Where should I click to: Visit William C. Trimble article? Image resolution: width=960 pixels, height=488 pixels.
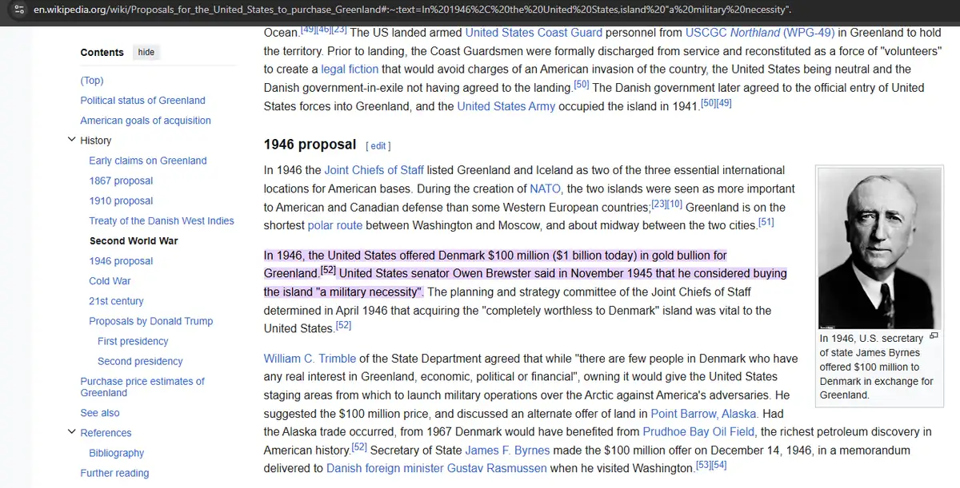tap(310, 359)
